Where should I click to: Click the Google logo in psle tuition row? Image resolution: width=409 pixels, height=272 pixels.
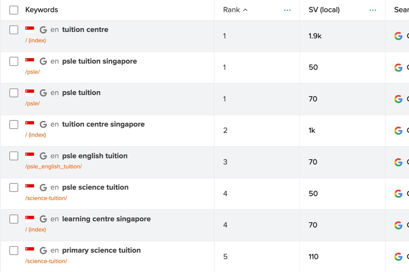pos(398,99)
